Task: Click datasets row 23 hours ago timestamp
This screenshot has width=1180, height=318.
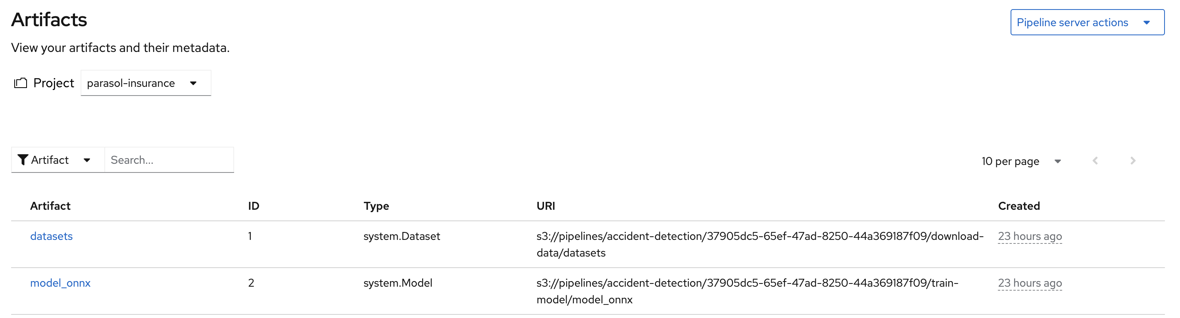Action: (x=1030, y=236)
